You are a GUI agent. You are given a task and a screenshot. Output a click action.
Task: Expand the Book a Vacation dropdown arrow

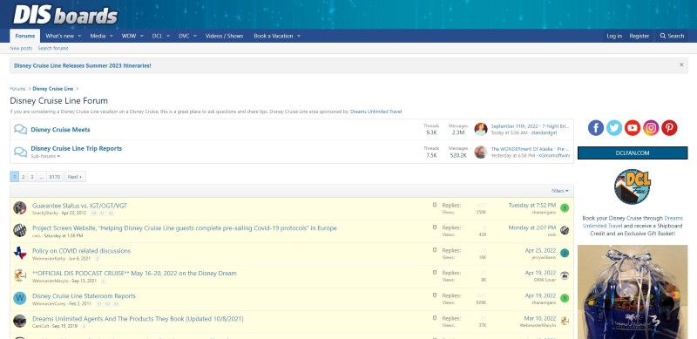click(299, 36)
